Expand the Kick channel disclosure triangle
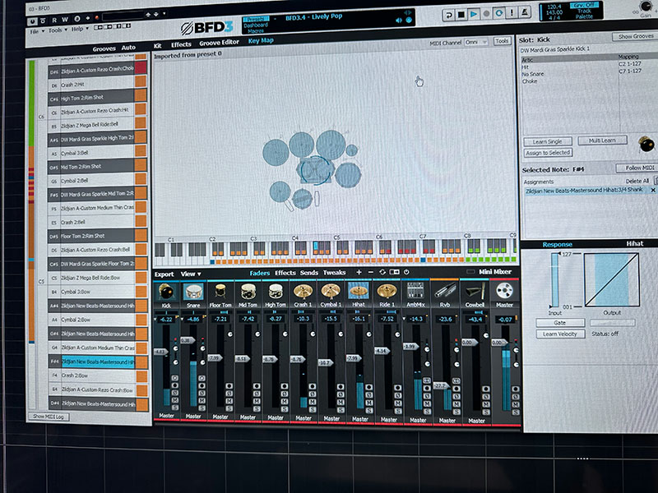 [x=155, y=320]
